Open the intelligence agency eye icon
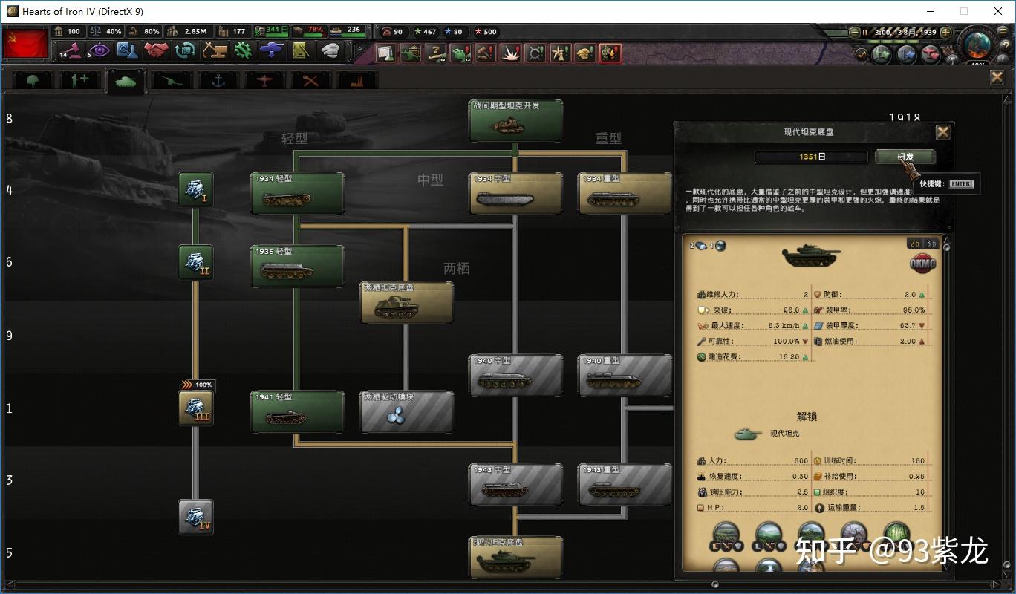The height and width of the screenshot is (594, 1016). (x=99, y=50)
